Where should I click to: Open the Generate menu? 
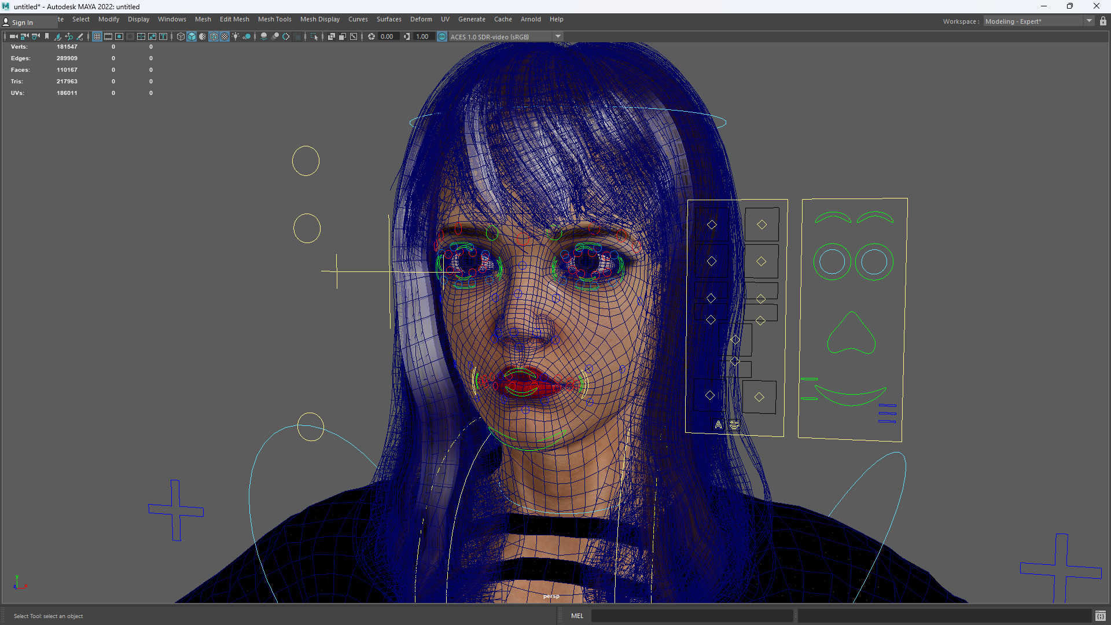pyautogui.click(x=472, y=19)
